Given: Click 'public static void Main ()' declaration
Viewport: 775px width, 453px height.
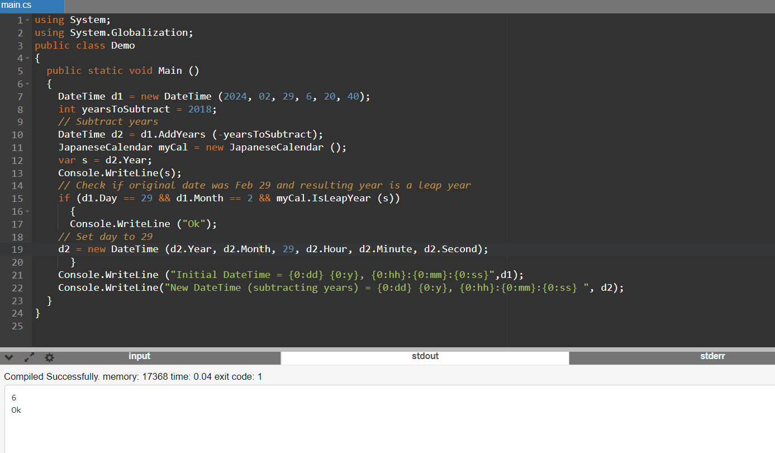Looking at the screenshot, I should click(x=123, y=70).
